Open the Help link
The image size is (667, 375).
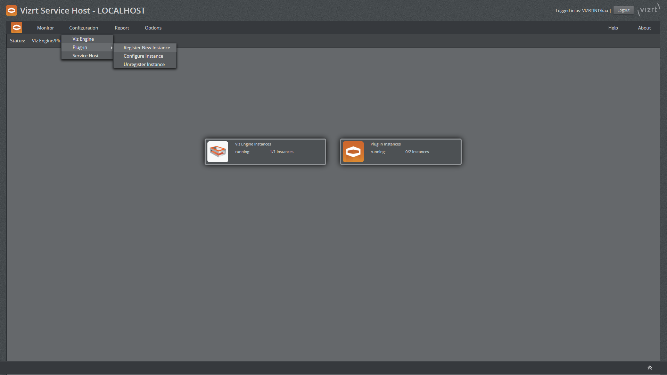click(613, 28)
